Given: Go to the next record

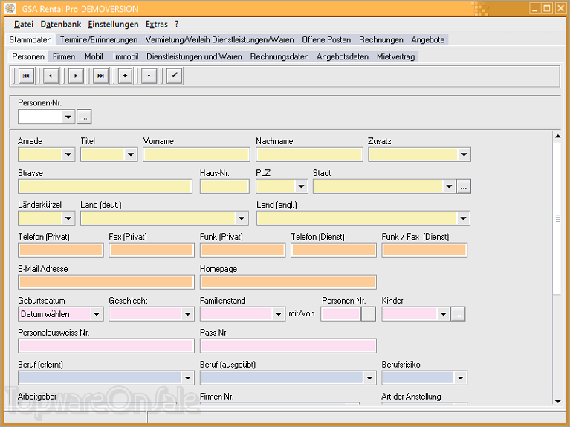Looking at the screenshot, I should [76, 76].
